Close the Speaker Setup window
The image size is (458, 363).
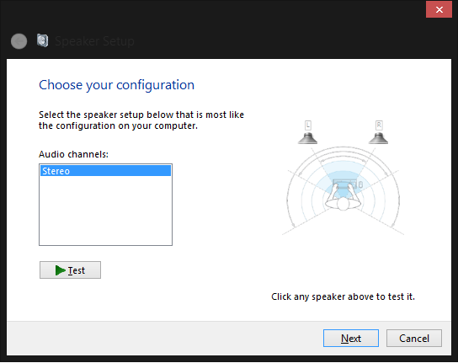tap(439, 9)
